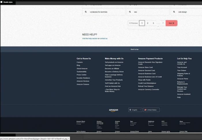Screen dimensions: 202x140
Task: Click Back to top bar
Action: click(x=134, y=49)
